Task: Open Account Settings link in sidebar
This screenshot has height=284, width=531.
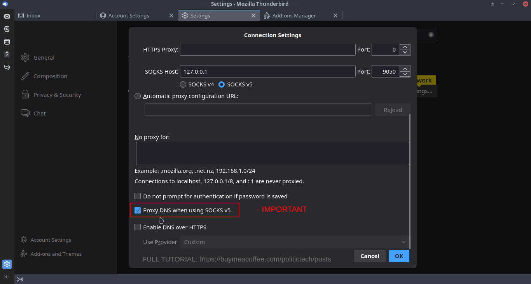Action: pyautogui.click(x=46, y=240)
